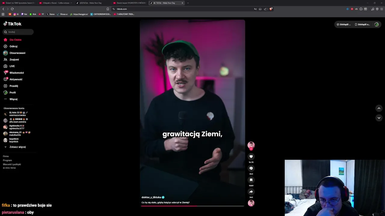Open the YT bookmark
The height and width of the screenshot is (216, 385).
(x=41, y=14)
